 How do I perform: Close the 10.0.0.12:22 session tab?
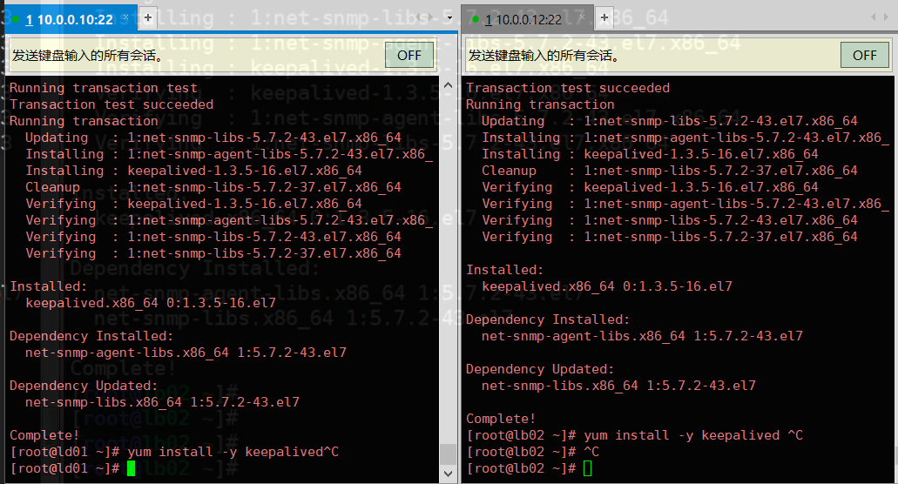pyautogui.click(x=582, y=17)
